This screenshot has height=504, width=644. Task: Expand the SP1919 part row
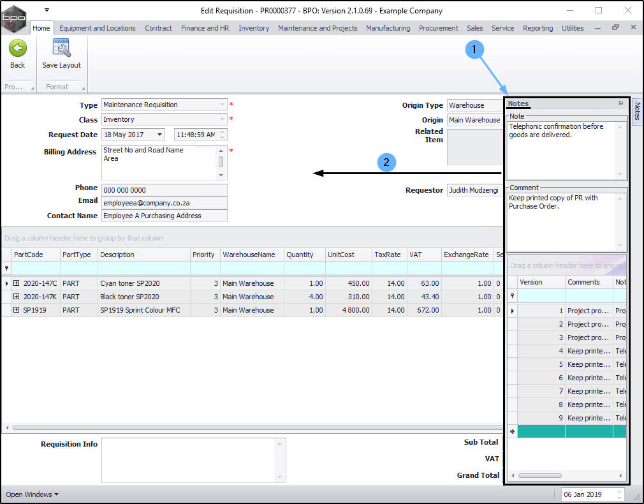[16, 310]
